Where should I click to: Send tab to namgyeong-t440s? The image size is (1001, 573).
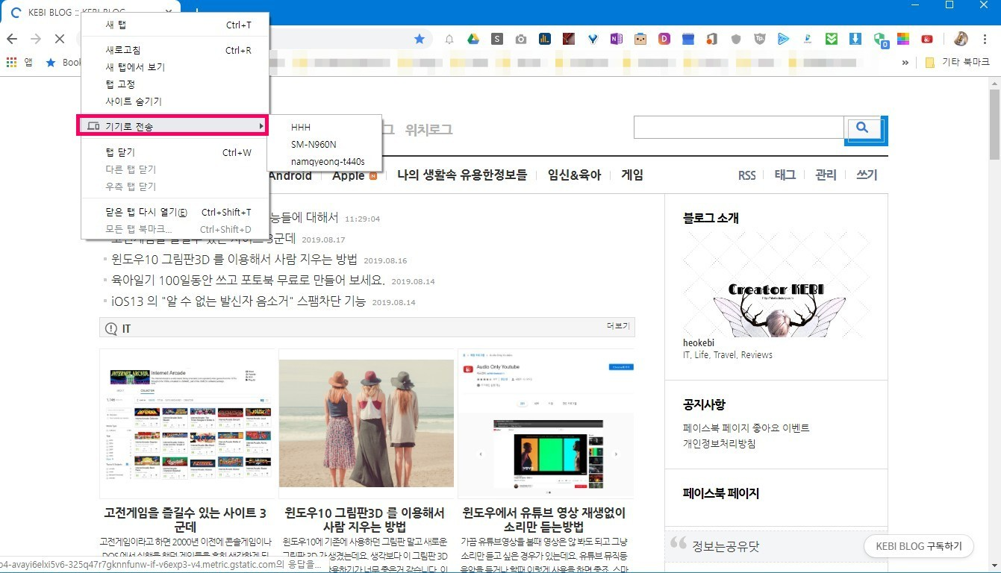pos(324,161)
